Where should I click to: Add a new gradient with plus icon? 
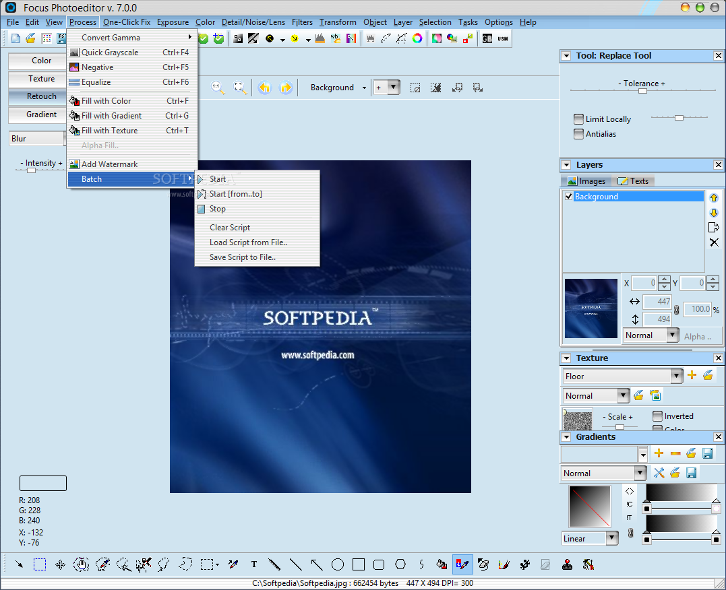coord(659,453)
